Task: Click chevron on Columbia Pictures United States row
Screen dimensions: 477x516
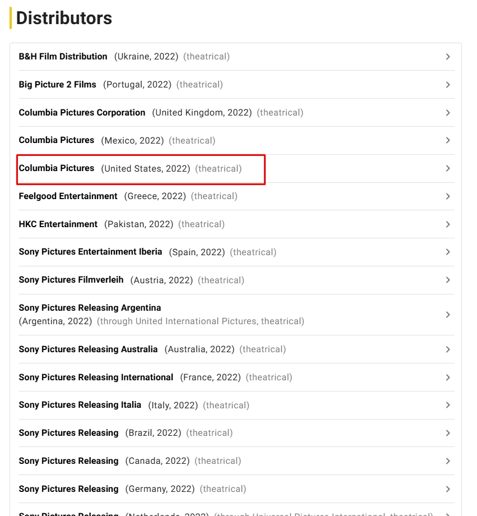Action: tap(448, 168)
